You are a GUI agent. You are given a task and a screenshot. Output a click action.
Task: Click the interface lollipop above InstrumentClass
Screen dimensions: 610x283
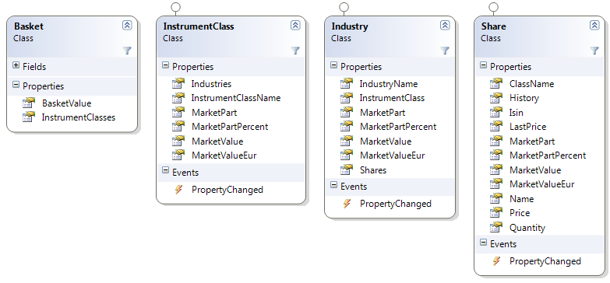(x=176, y=7)
